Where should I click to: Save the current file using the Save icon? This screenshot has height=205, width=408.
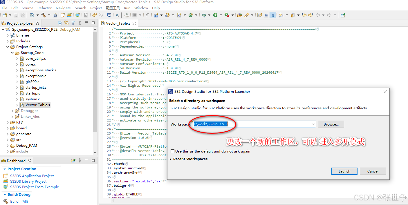pos(16,15)
